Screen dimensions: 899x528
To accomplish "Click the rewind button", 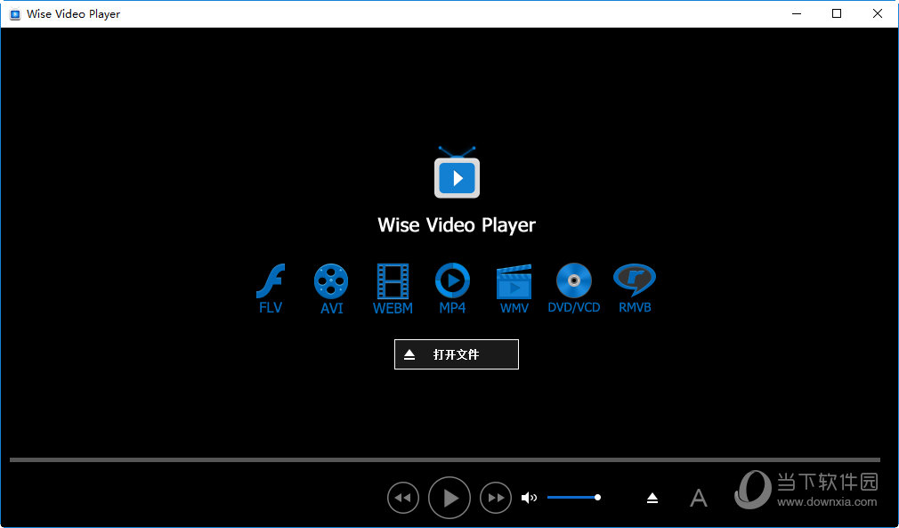I will point(403,498).
